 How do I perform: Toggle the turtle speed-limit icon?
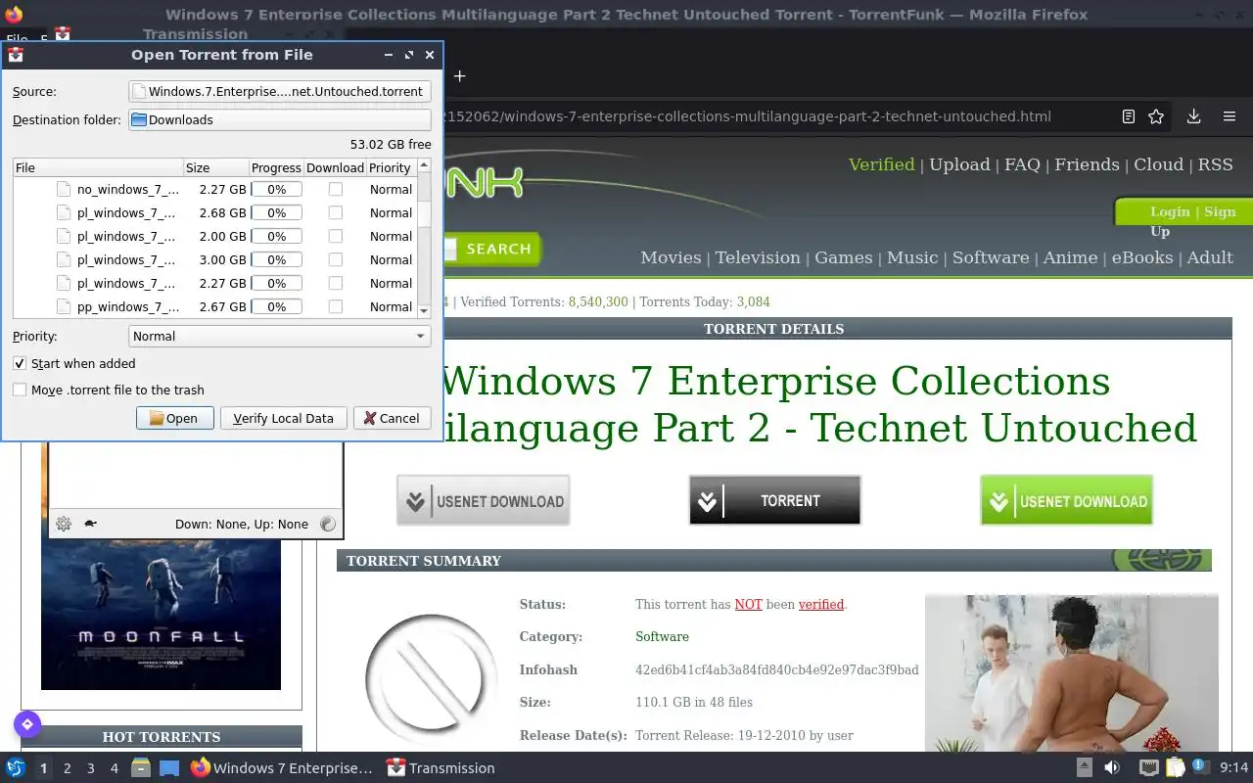(90, 524)
